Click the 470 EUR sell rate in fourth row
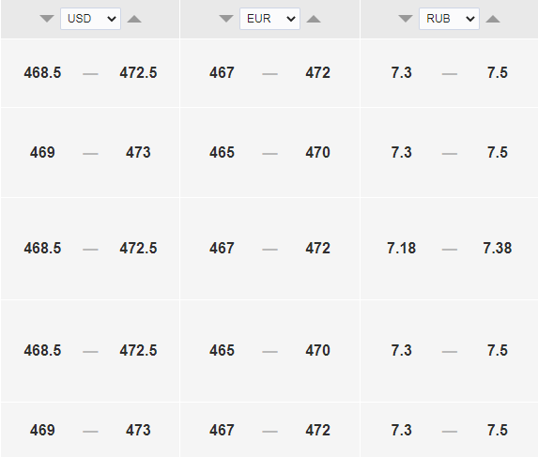538x457 pixels. [x=317, y=350]
